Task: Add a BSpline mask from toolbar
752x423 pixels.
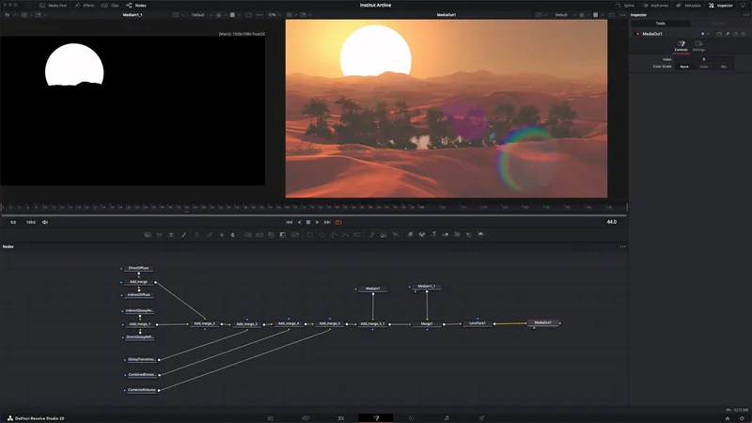Action: [x=345, y=234]
